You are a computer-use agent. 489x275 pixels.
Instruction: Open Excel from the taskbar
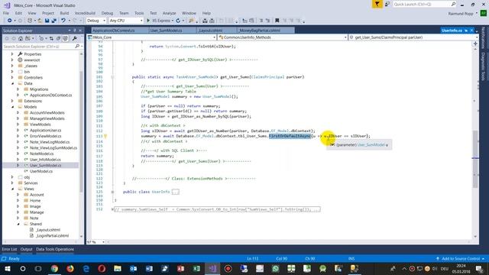pos(196,268)
